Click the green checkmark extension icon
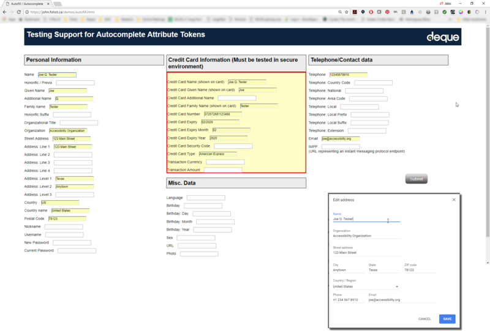The width and height of the screenshot is (490, 331). coord(445,12)
